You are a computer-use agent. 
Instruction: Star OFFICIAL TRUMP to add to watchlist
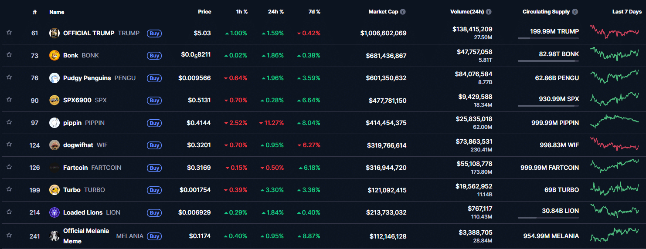(x=9, y=33)
